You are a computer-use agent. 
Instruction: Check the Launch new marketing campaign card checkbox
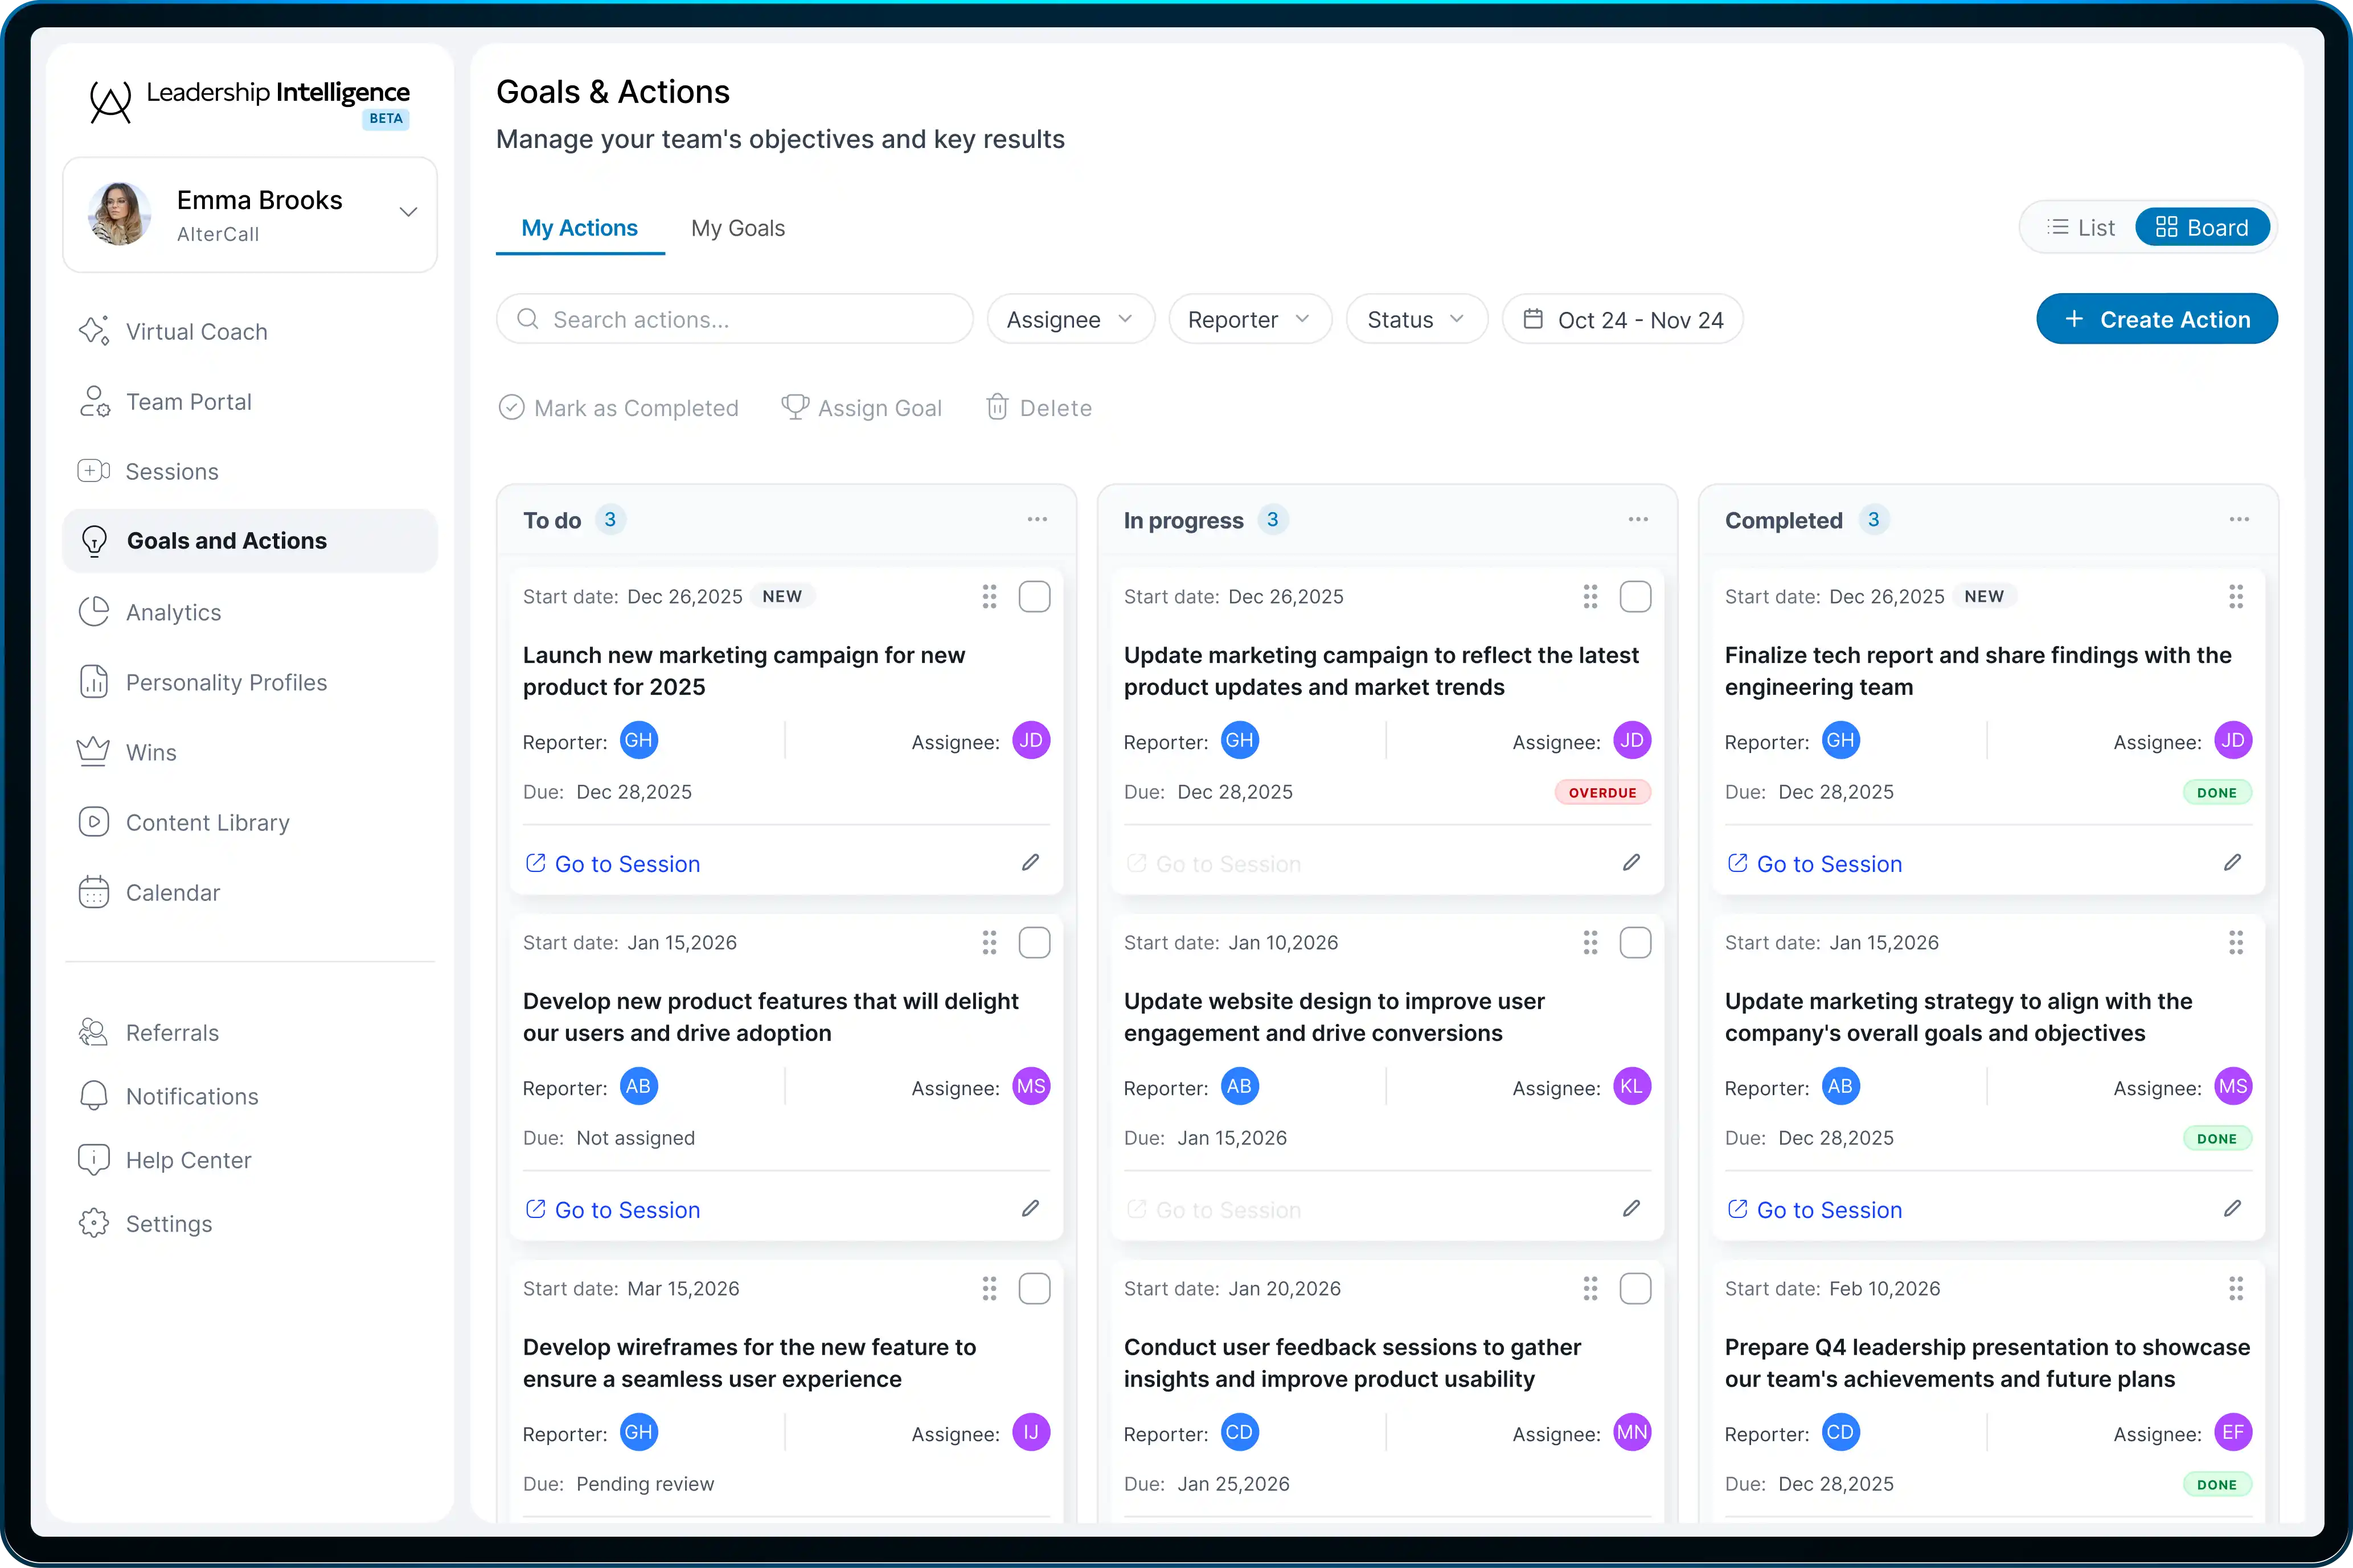click(1035, 597)
